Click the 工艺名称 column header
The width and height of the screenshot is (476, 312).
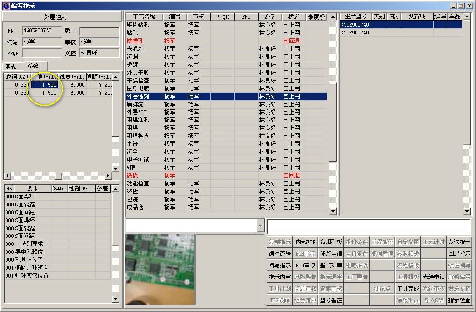144,17
